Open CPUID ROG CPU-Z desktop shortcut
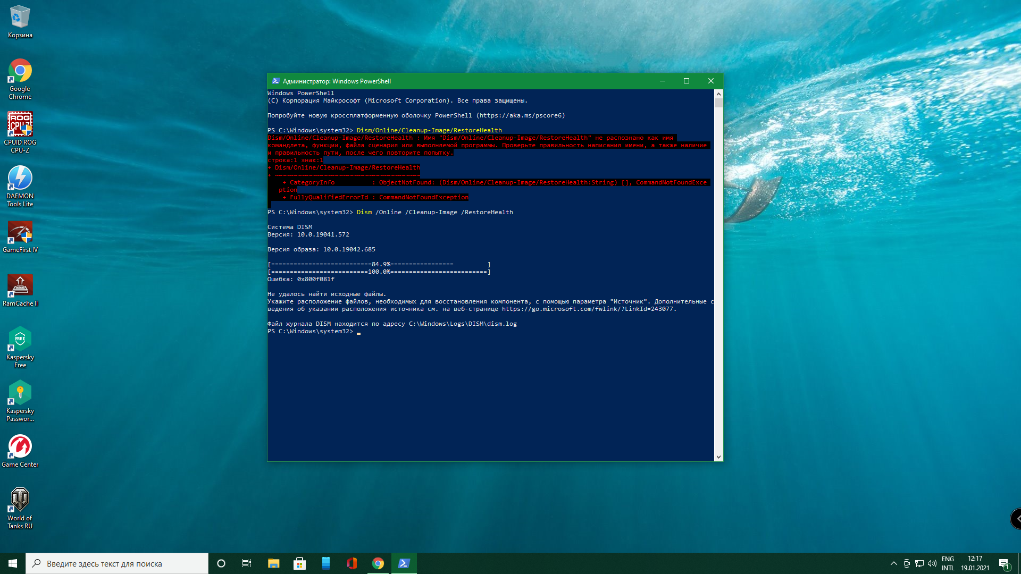The width and height of the screenshot is (1021, 574). pos(20,132)
